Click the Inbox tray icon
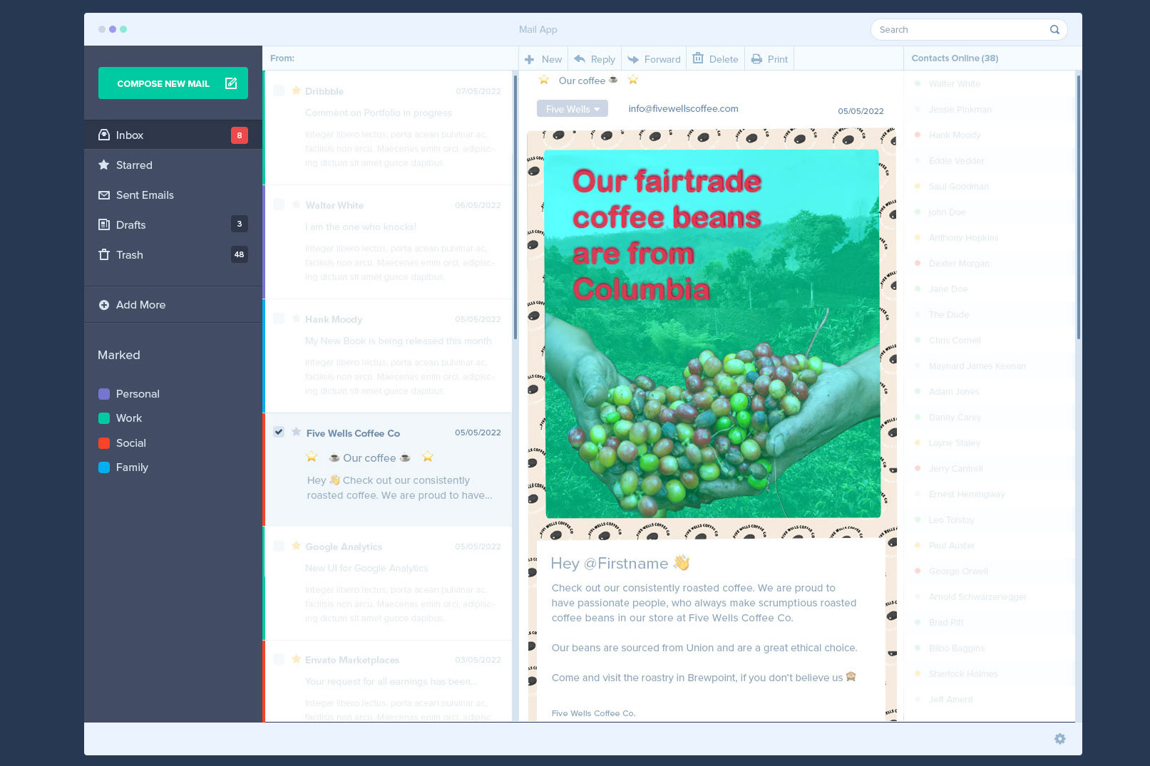The width and height of the screenshot is (1150, 766). [x=104, y=135]
